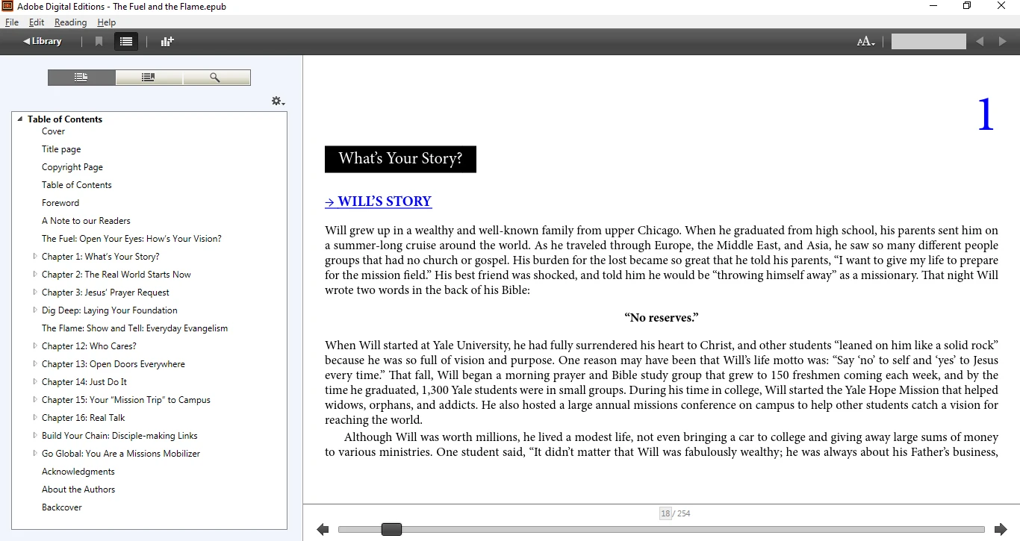Select Table of Contents child entry
This screenshot has height=541, width=1020.
[x=77, y=185]
